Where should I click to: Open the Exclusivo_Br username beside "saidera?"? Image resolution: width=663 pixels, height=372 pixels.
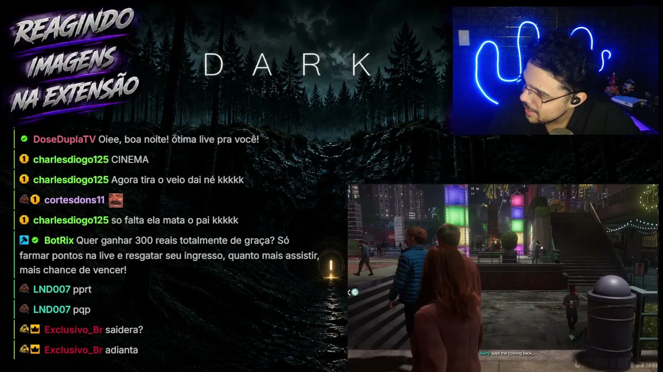tap(74, 330)
